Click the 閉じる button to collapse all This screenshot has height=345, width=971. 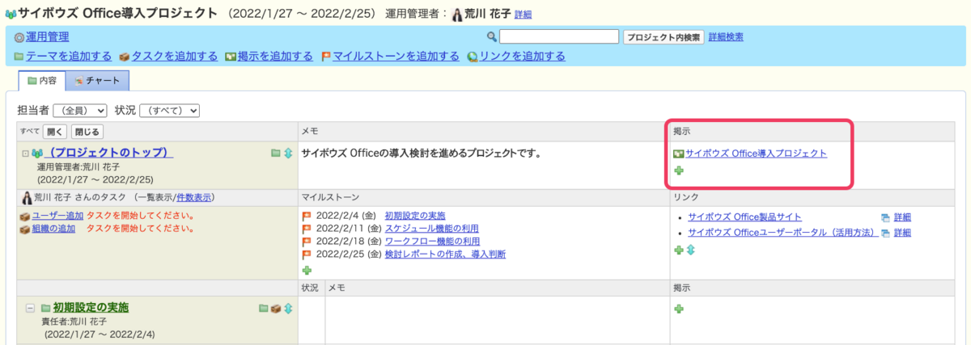87,131
